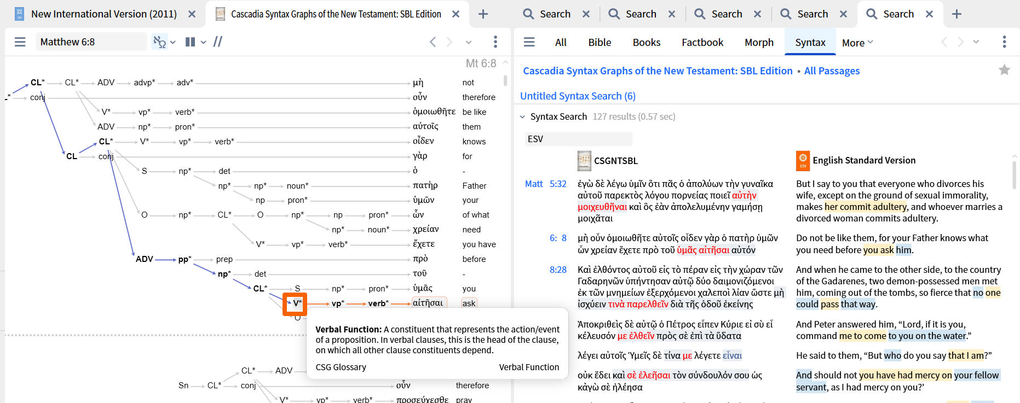The image size is (1020, 403).
Task: Choose the Morph search type
Action: 759,43
